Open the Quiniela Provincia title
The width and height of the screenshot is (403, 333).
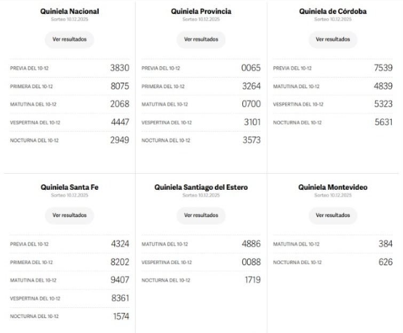[201, 11]
